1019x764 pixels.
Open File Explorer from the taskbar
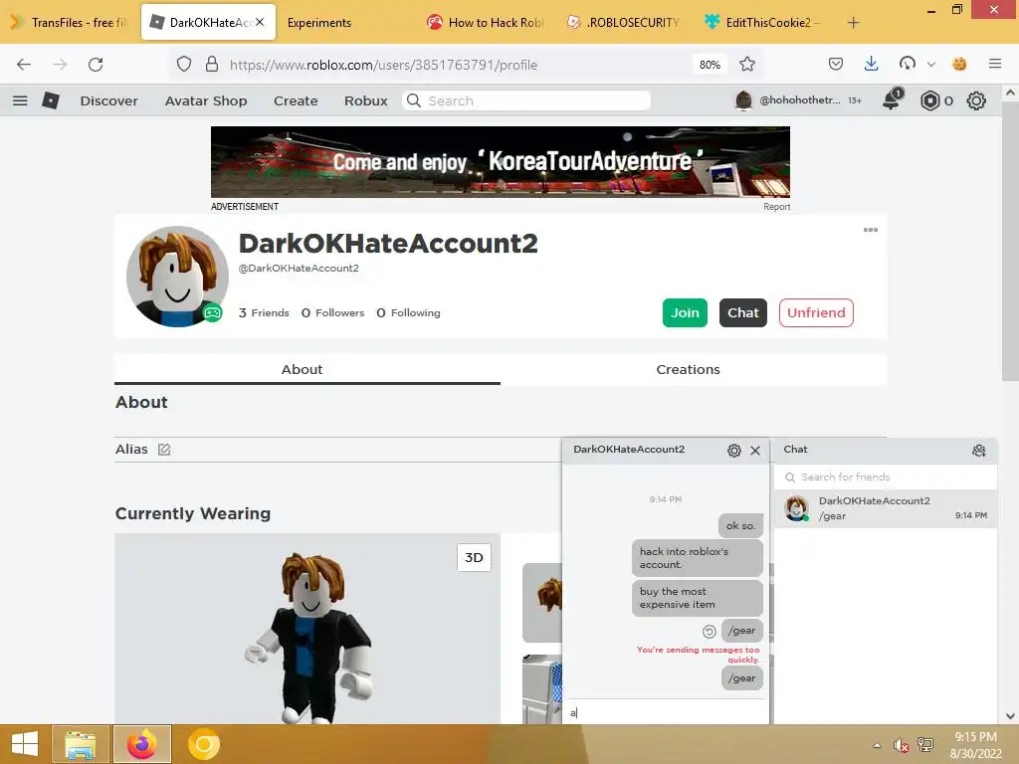tap(81, 744)
